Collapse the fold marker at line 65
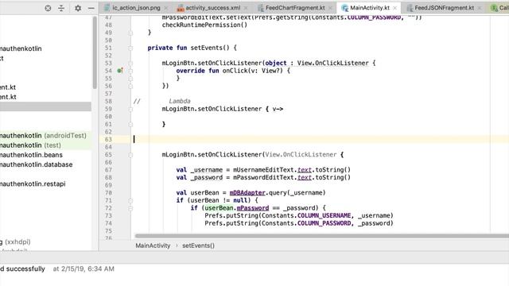The height and width of the screenshot is (286, 509). (130, 155)
